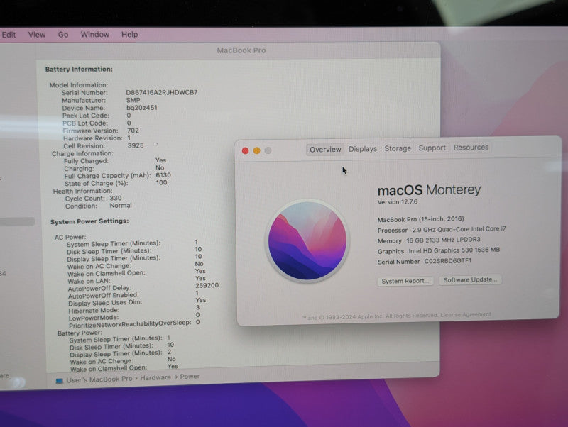Select AutoPowerOff Delay value 259200

click(207, 285)
